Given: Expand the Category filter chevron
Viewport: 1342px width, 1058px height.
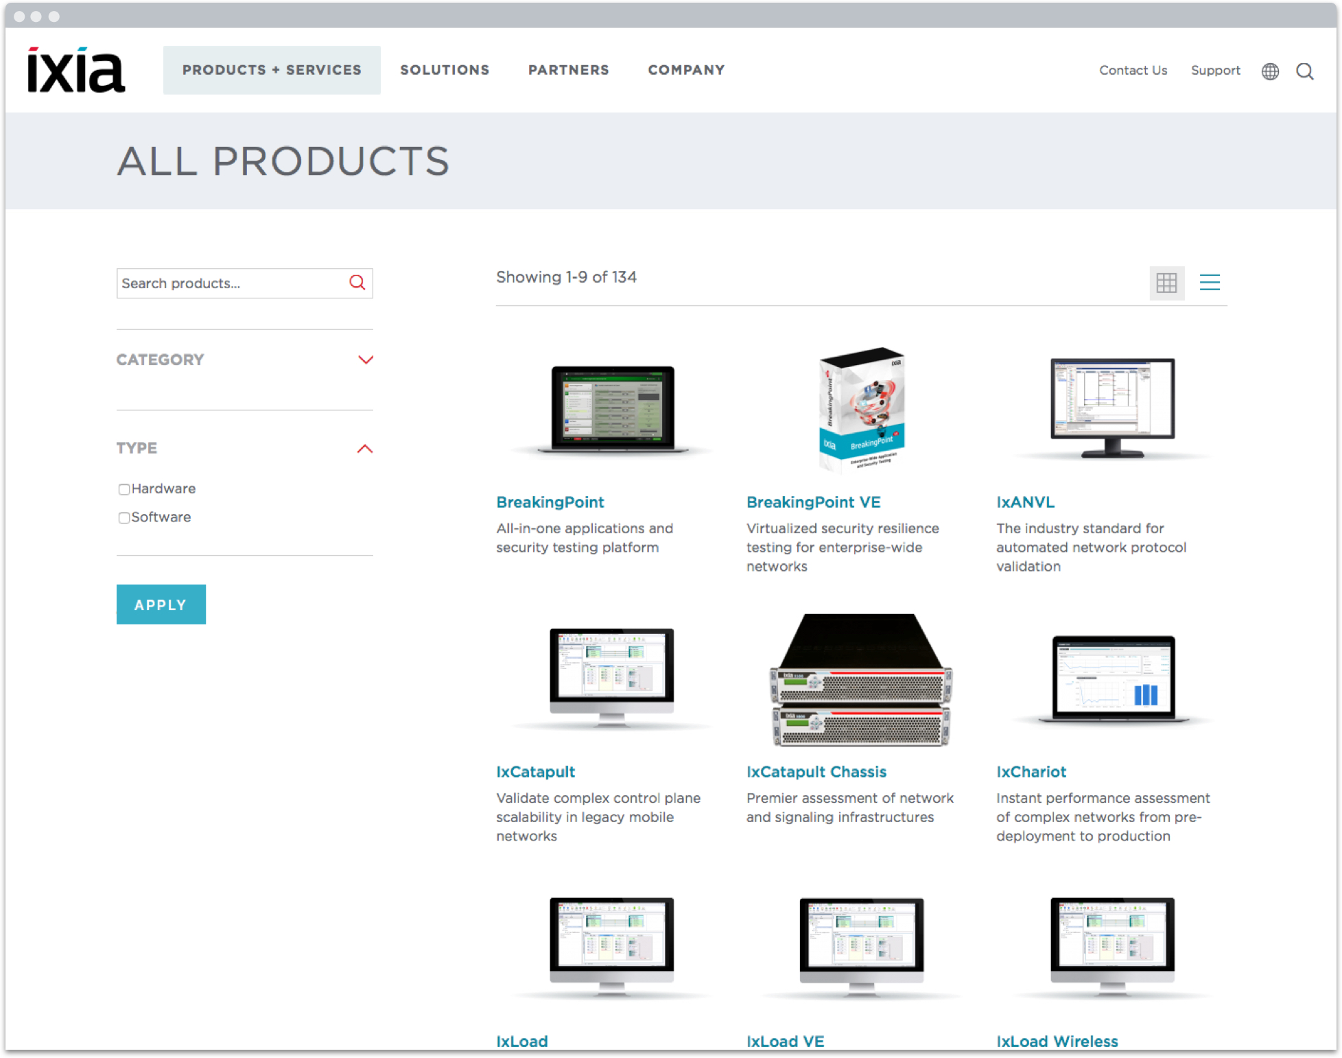Looking at the screenshot, I should [366, 360].
